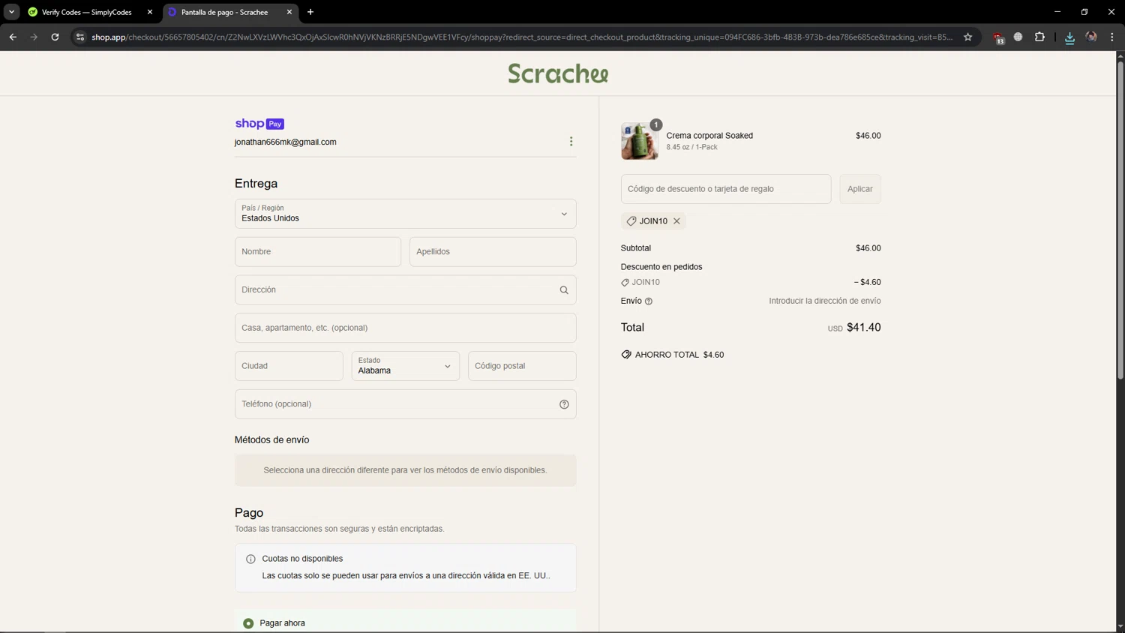Image resolution: width=1125 pixels, height=633 pixels.
Task: Click the info icon beside Cuotas no disponibles
Action: 250,559
